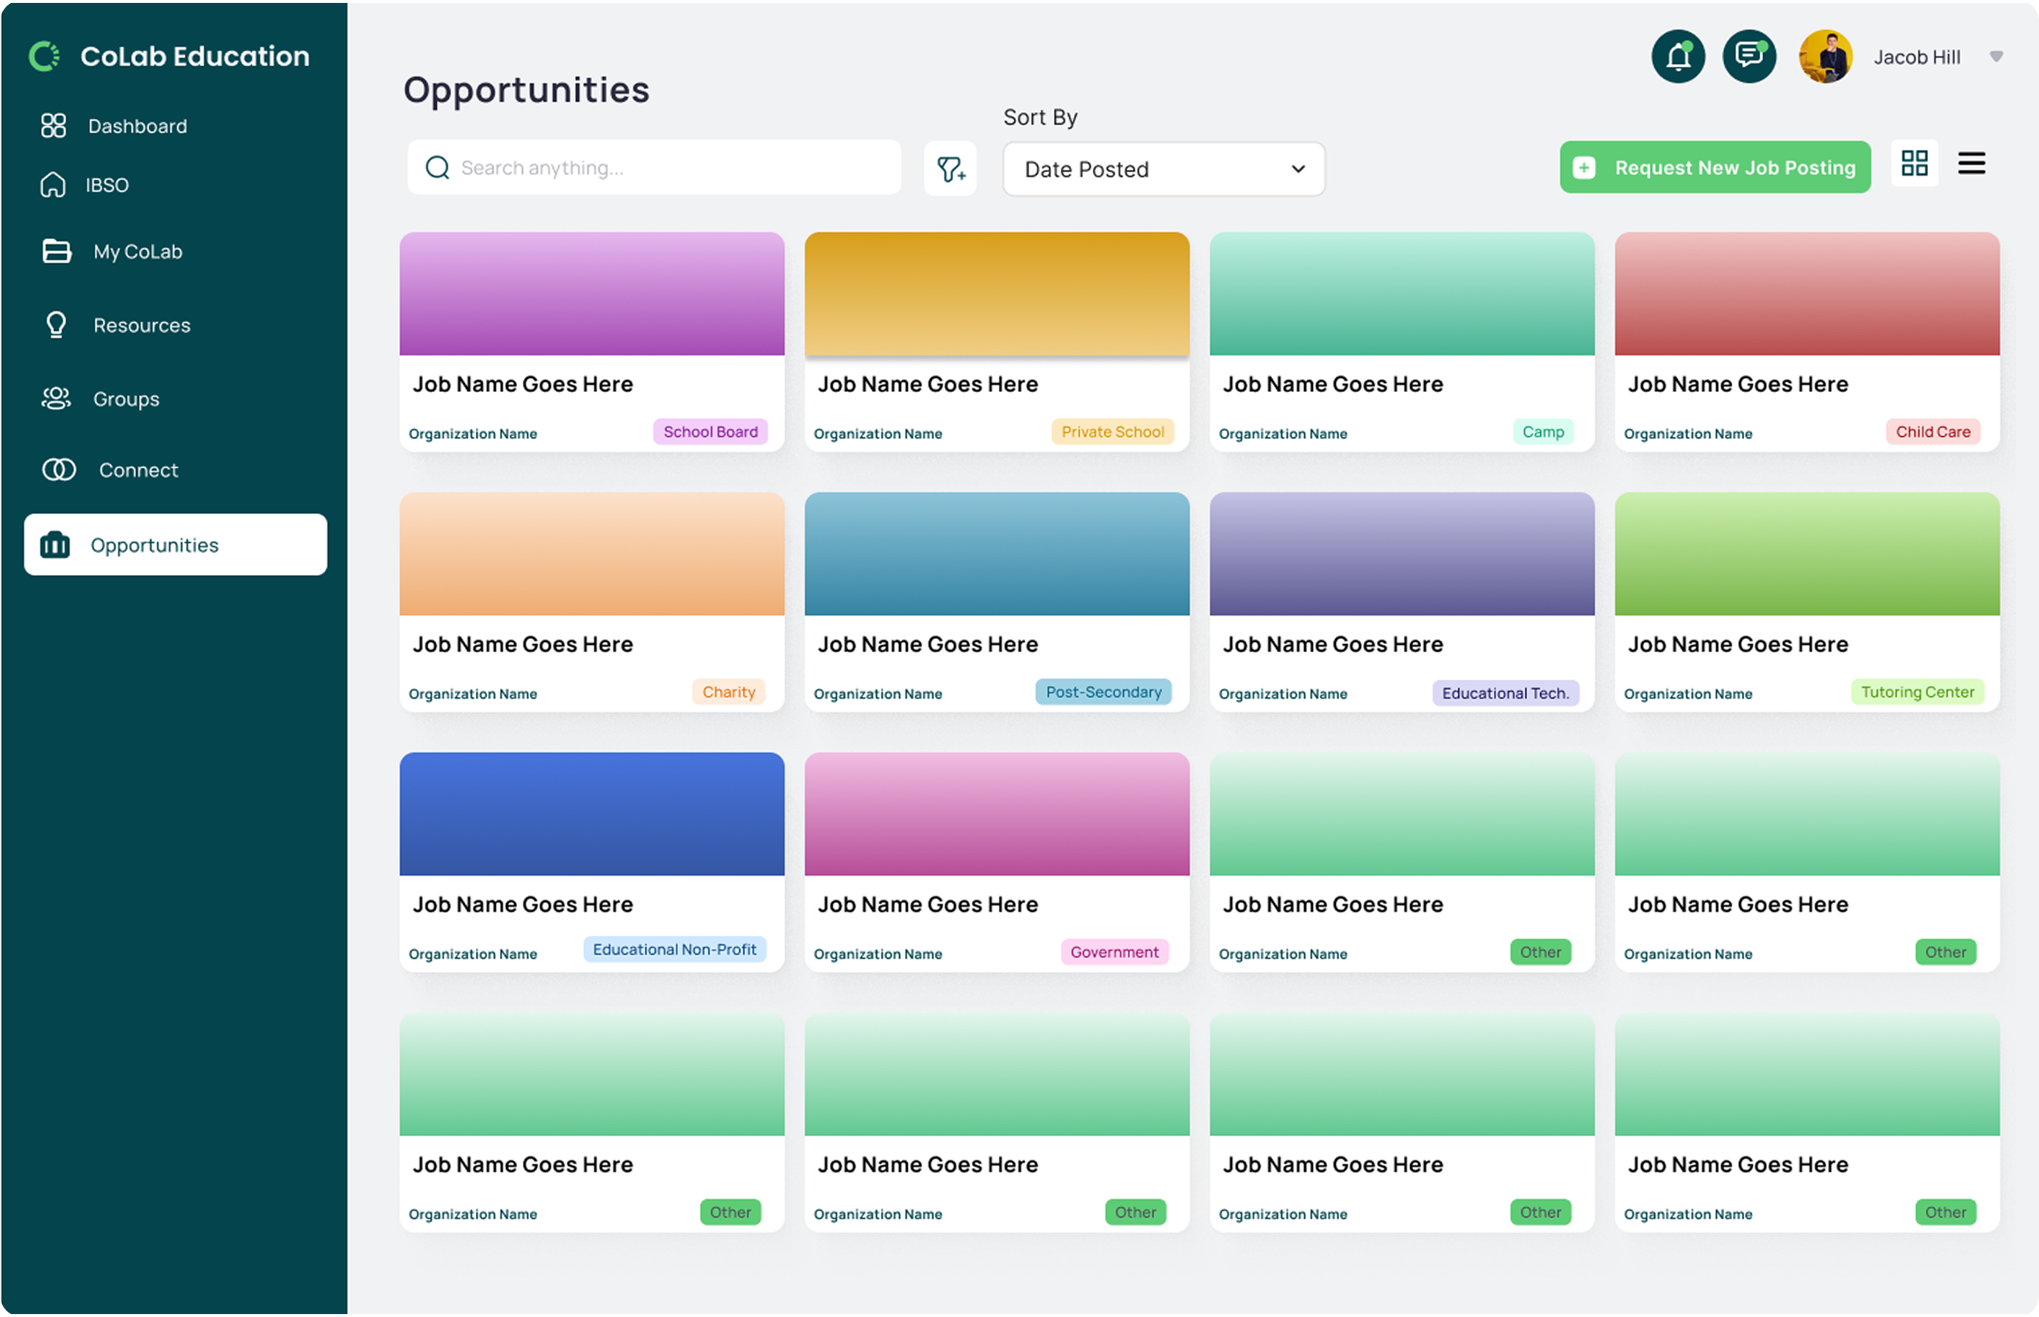Click Organization Name on the Tutoring Center card
The height and width of the screenshot is (1317, 2039).
point(1687,693)
